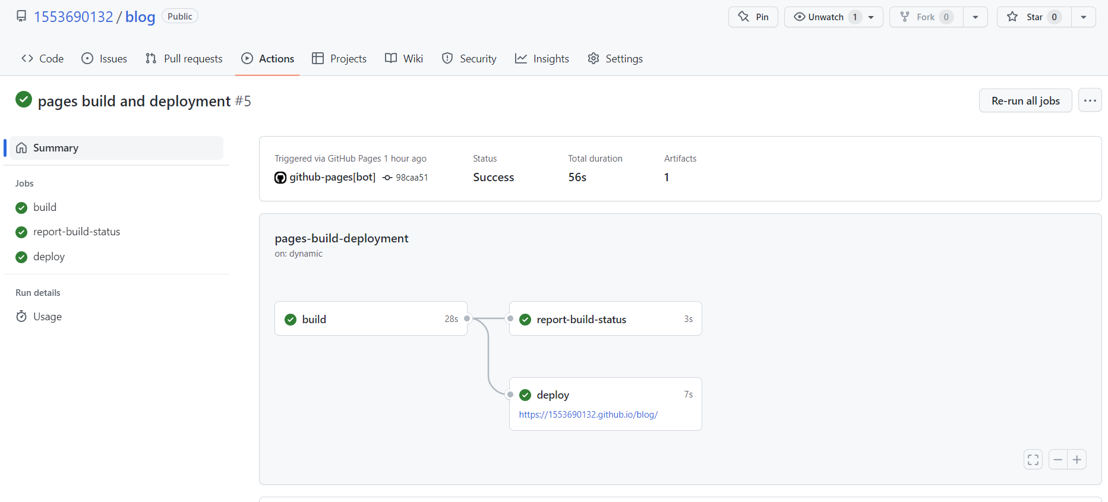Open the blog repository link

140,17
